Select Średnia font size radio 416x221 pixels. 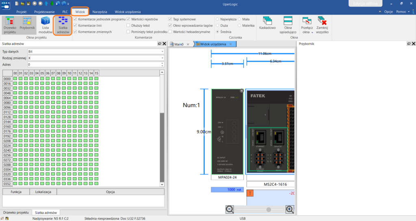[x=218, y=32]
